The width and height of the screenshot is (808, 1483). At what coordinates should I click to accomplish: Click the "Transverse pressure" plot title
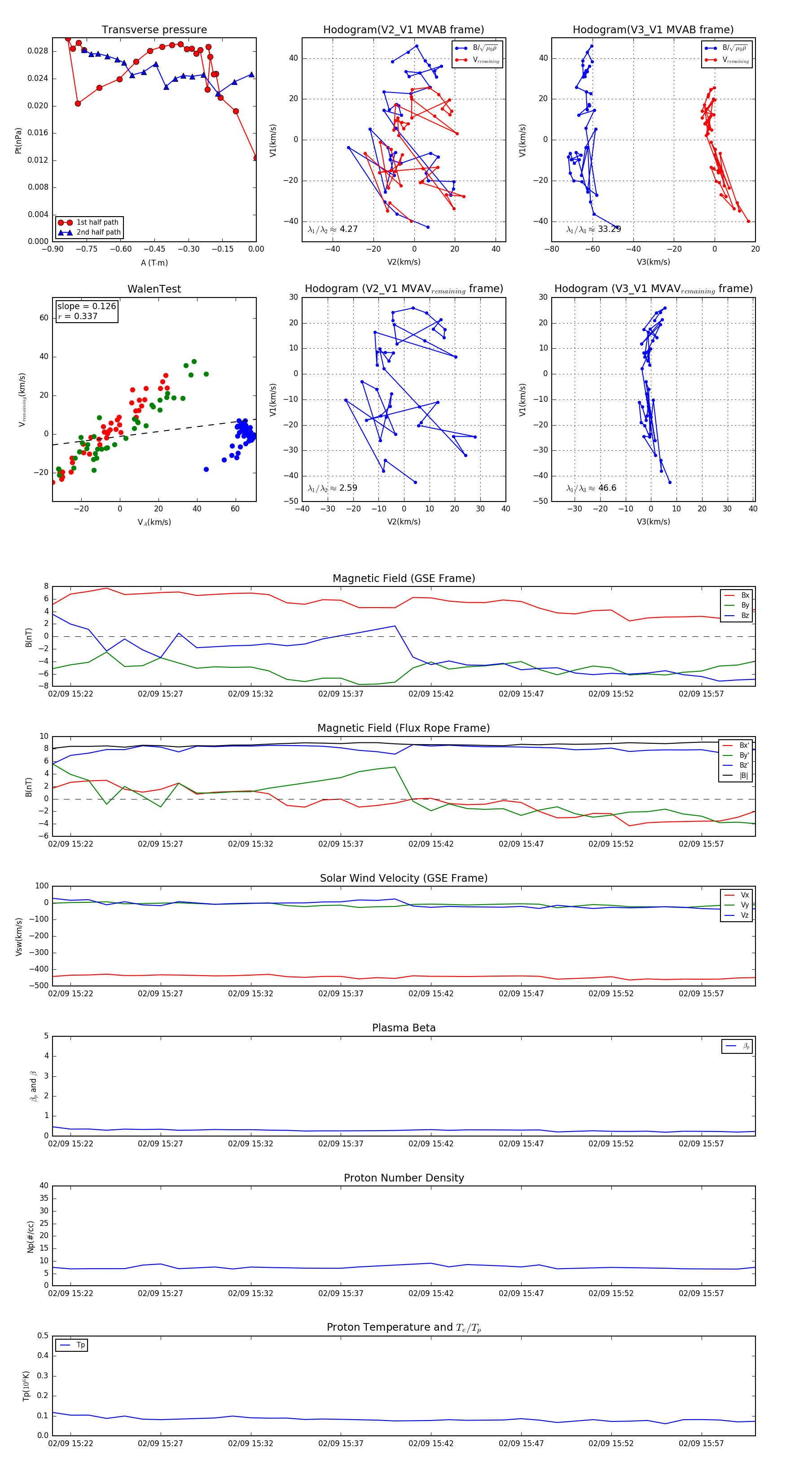154,30
